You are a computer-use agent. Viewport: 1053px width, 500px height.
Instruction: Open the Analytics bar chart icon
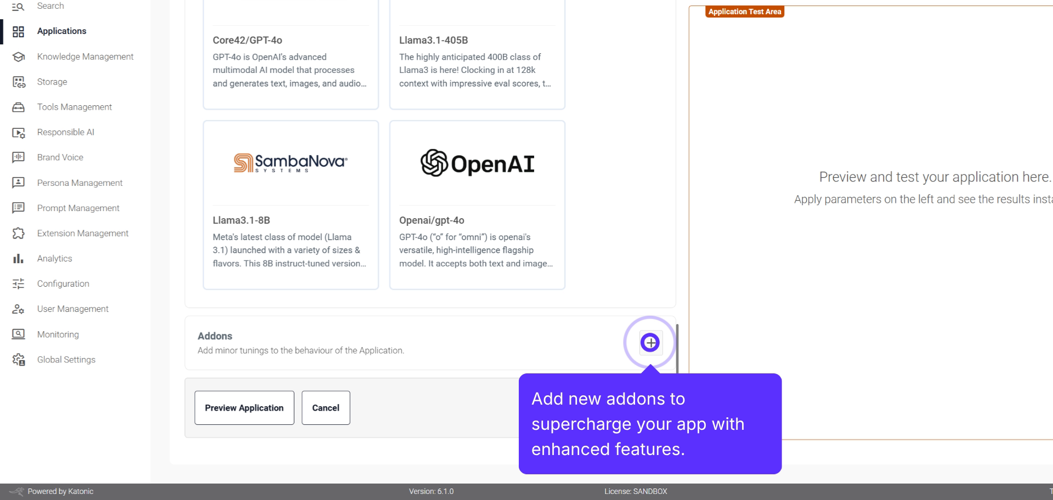(18, 258)
